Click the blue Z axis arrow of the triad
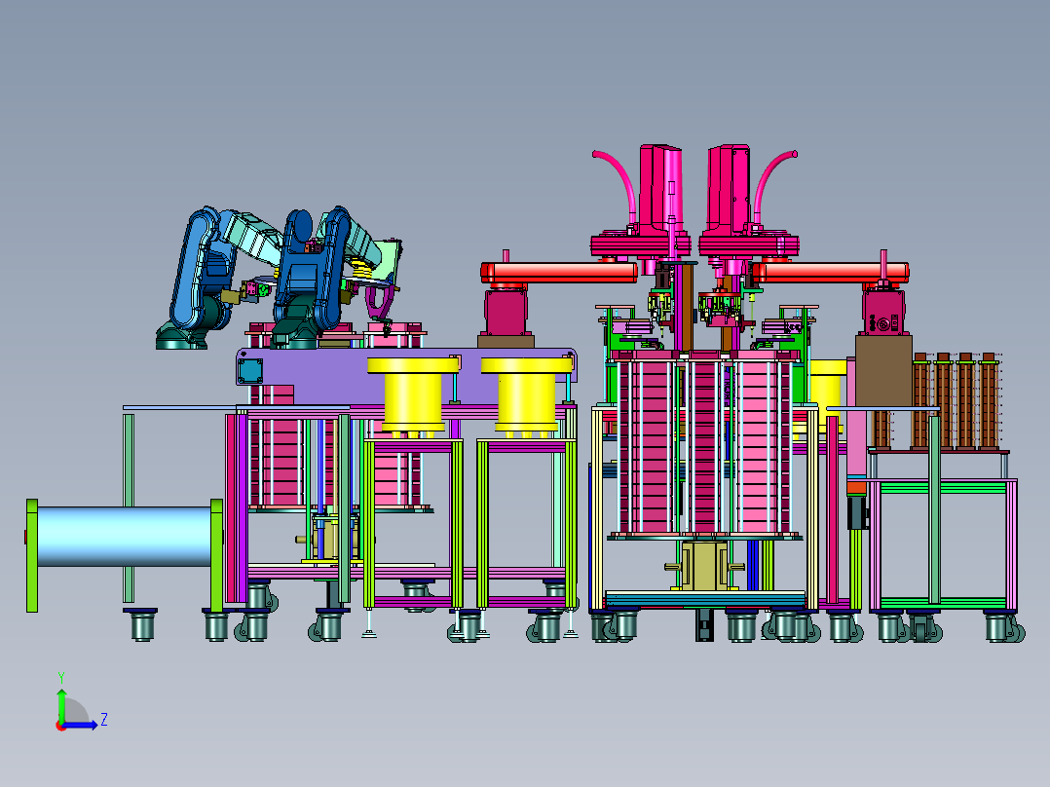Image resolution: width=1050 pixels, height=787 pixels. point(82,725)
